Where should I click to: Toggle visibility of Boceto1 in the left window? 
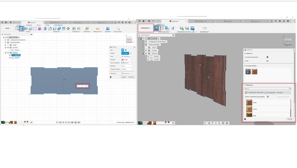10,55
